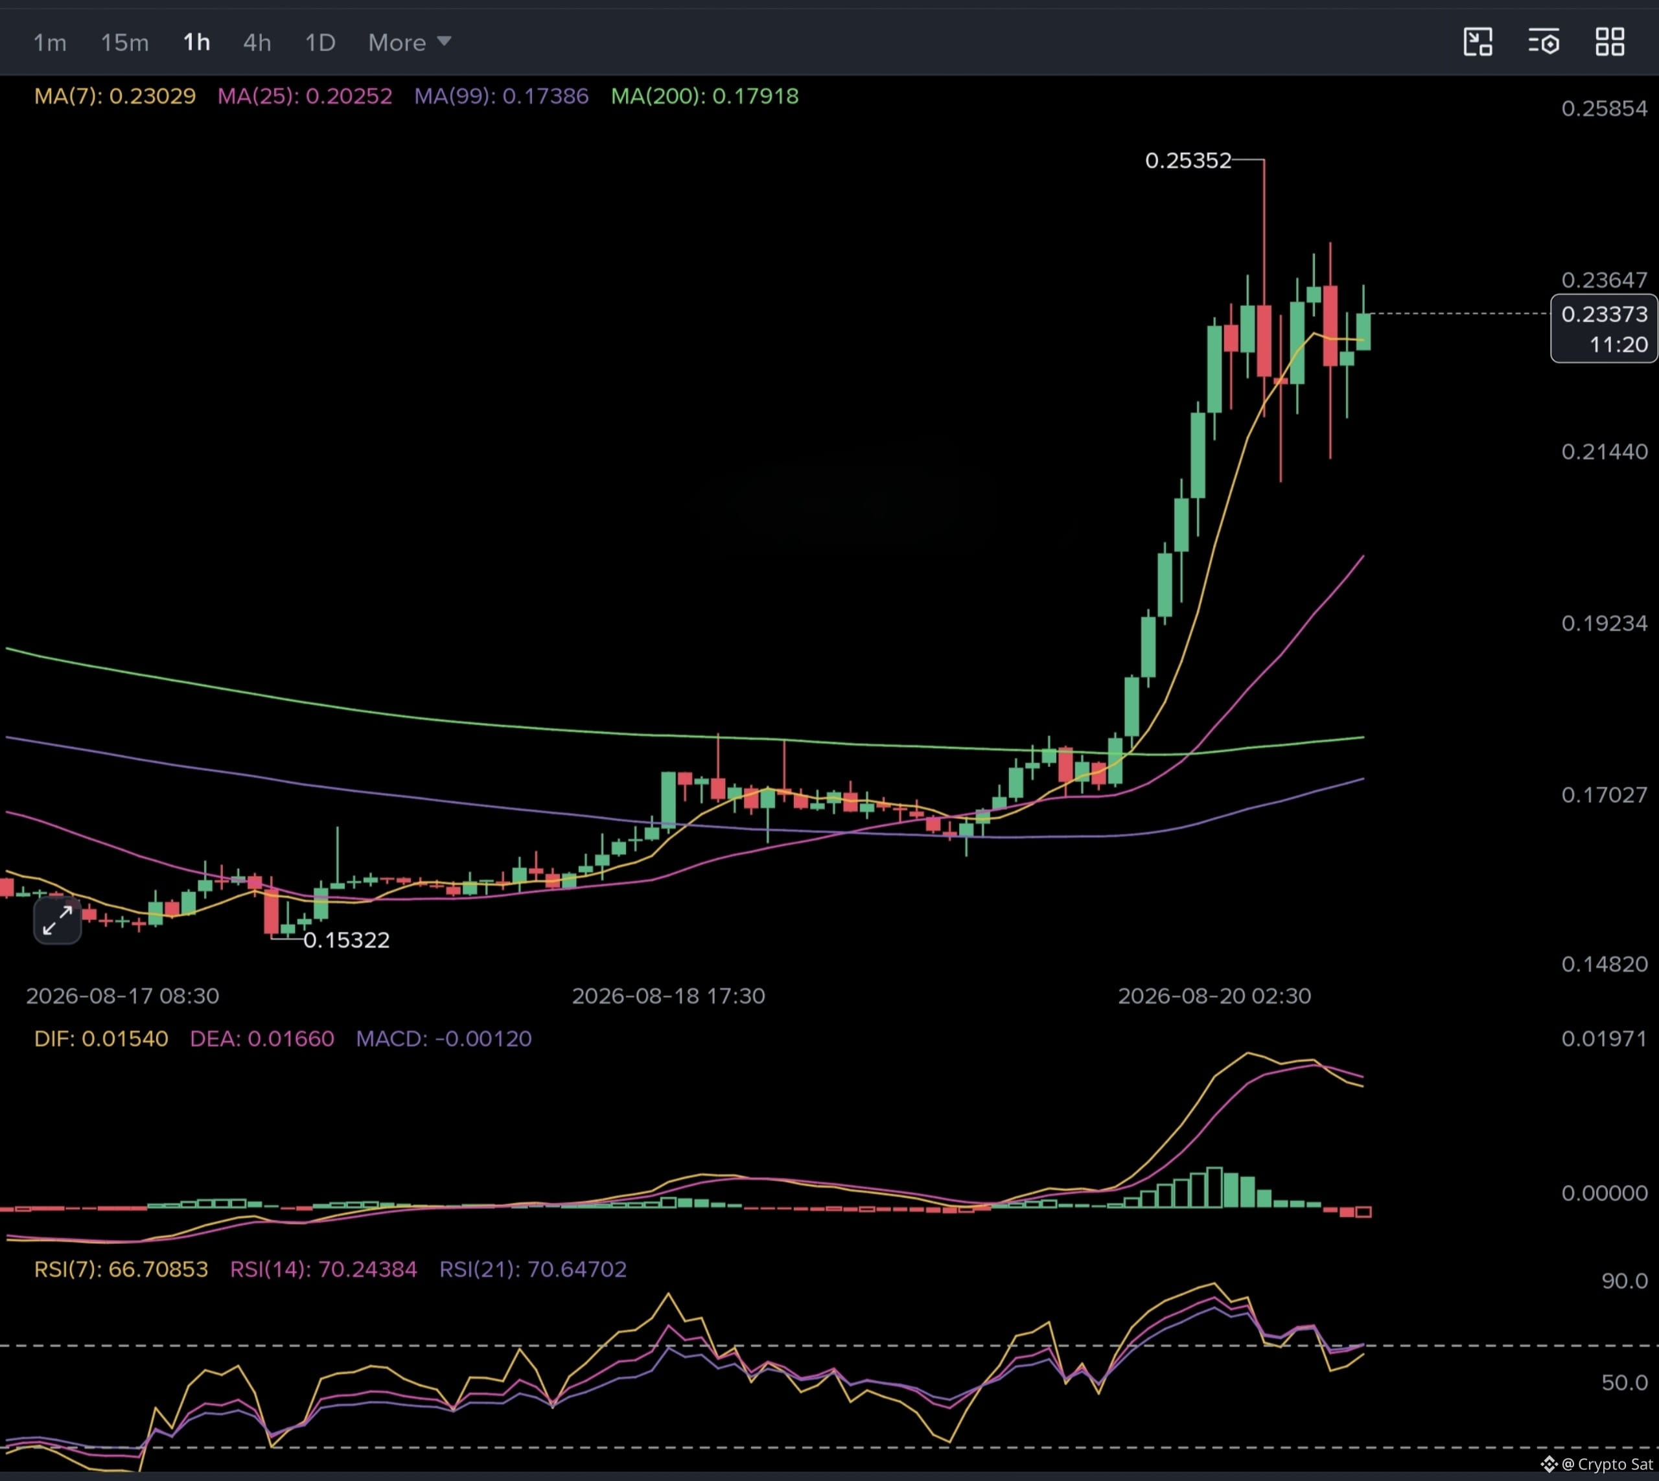Viewport: 1659px width, 1481px height.
Task: Click the MA(25): 0.20252 indicator label
Action: coord(305,96)
